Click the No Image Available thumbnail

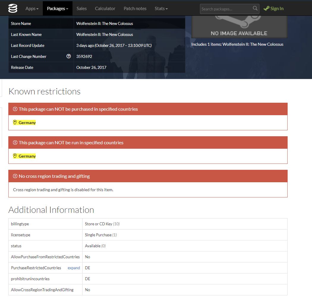click(239, 27)
